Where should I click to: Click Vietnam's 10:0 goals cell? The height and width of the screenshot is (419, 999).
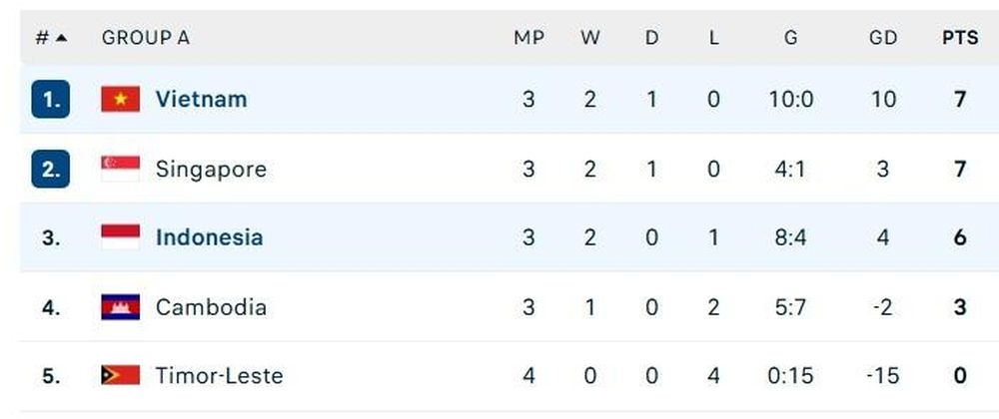790,99
